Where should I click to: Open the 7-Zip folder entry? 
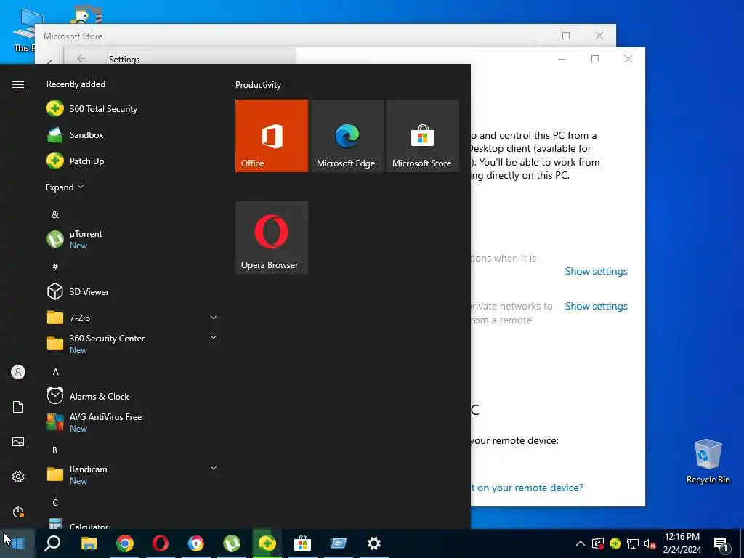(134, 318)
